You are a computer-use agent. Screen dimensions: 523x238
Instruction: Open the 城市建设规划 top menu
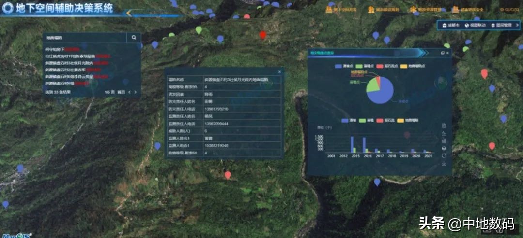[383, 10]
